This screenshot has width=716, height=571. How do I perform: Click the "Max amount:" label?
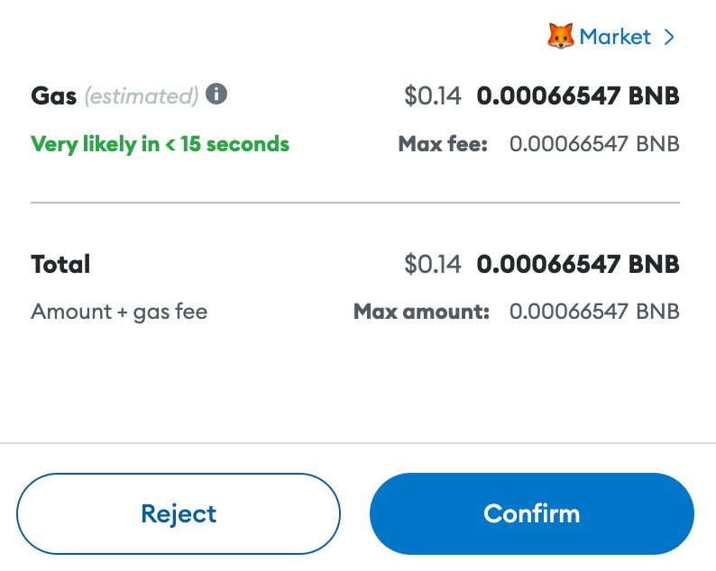click(x=421, y=312)
